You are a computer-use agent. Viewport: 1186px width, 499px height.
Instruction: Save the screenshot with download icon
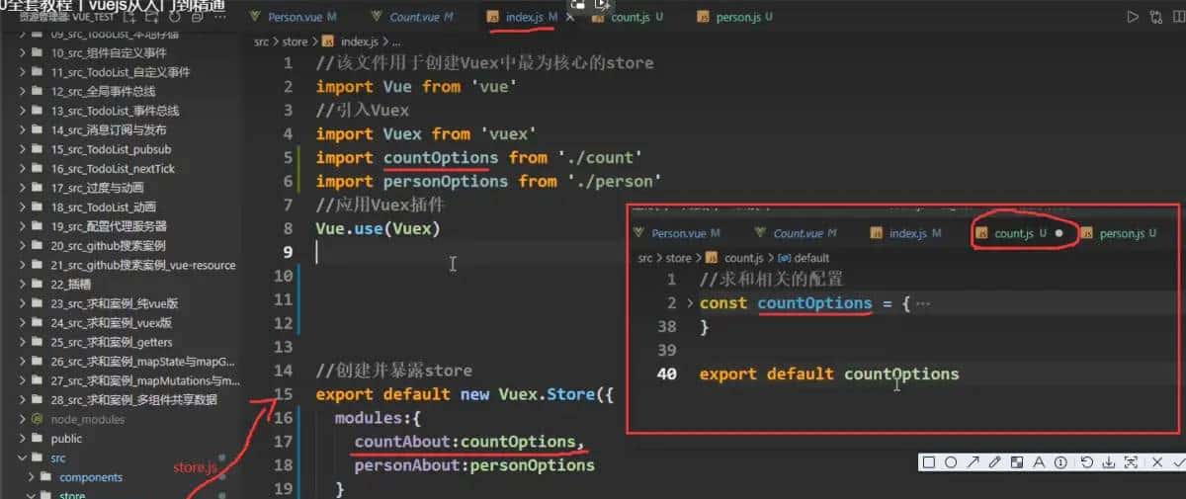click(x=1109, y=462)
